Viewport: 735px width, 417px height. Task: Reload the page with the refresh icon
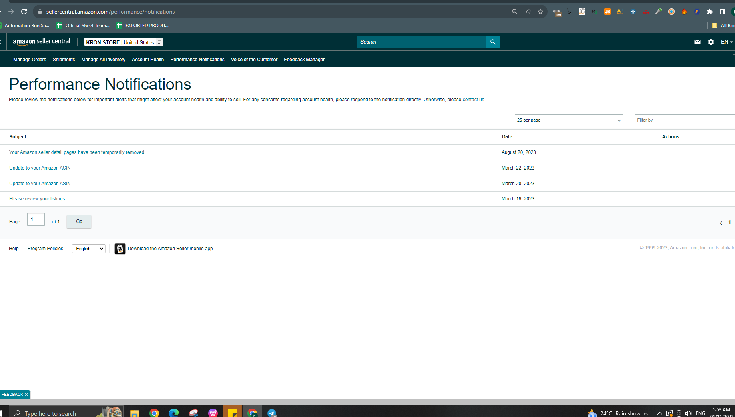(24, 12)
